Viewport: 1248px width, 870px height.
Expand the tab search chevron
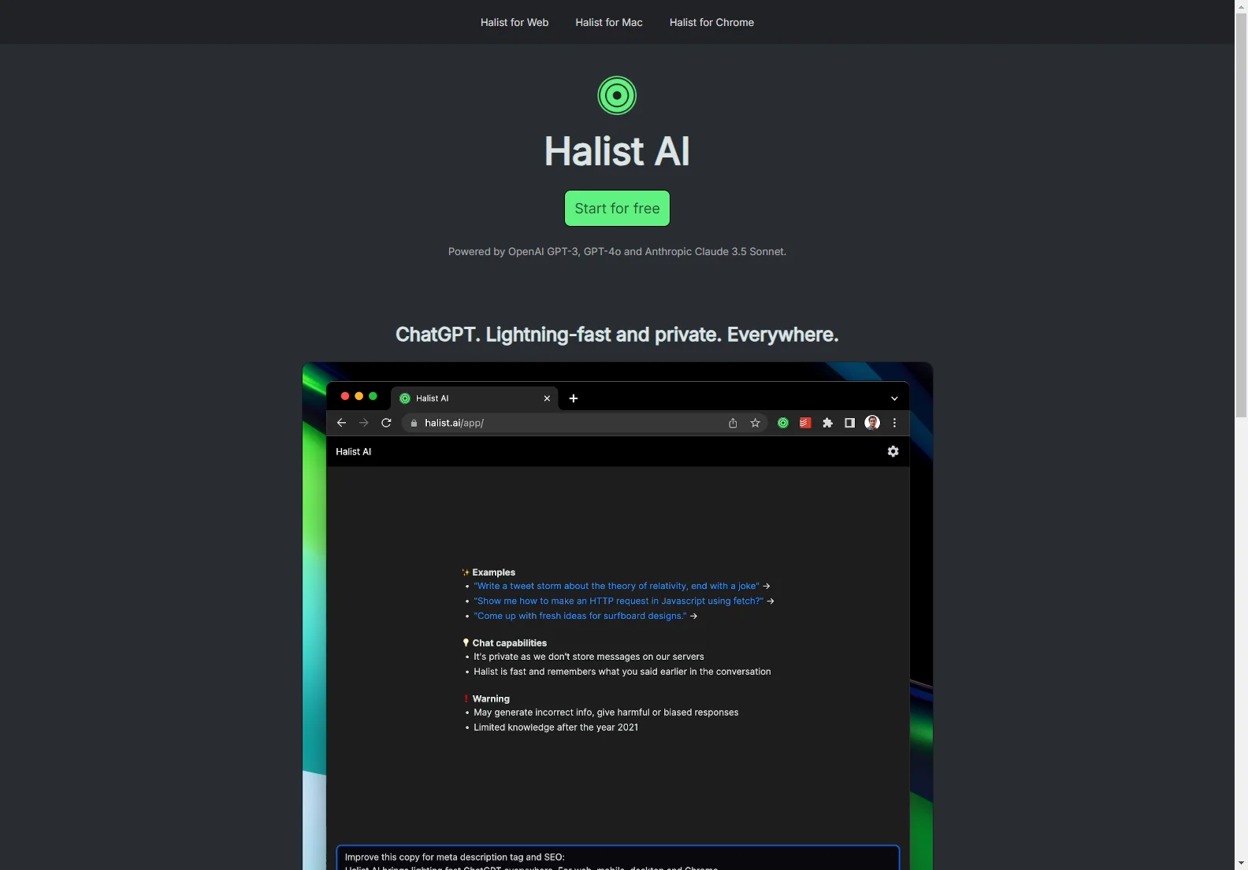894,398
